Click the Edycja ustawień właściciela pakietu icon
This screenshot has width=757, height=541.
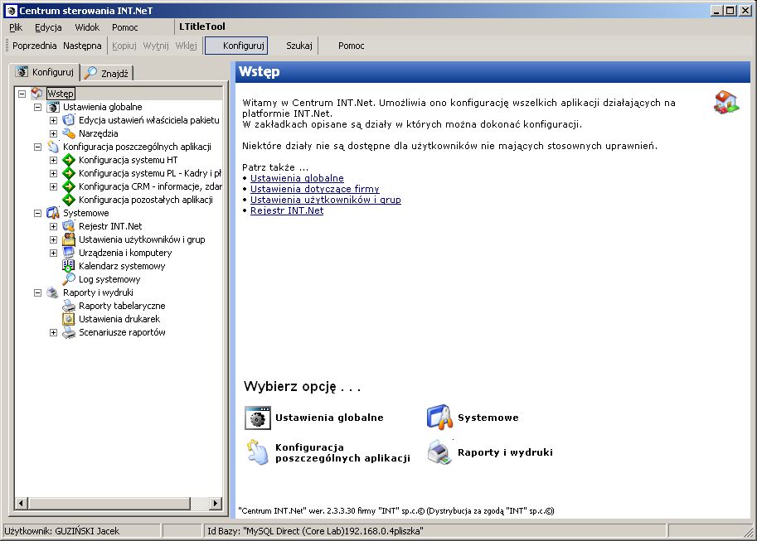pos(69,119)
